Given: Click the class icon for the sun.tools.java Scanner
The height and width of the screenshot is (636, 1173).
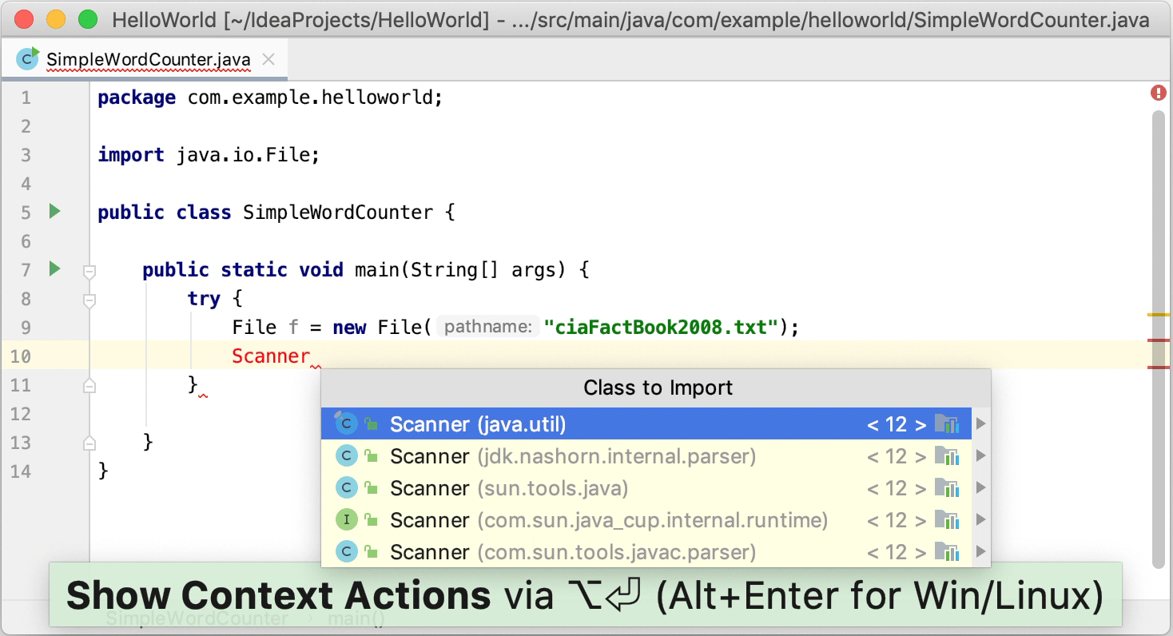Looking at the screenshot, I should point(346,488).
